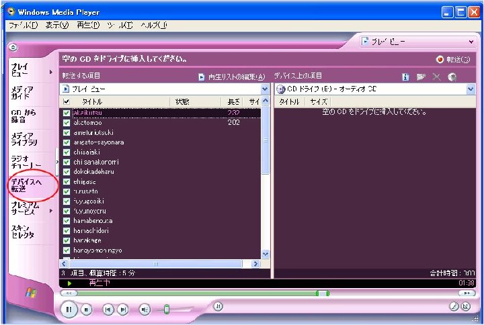
Task: Click the rewind button on seek bar
Action: pos(69,293)
